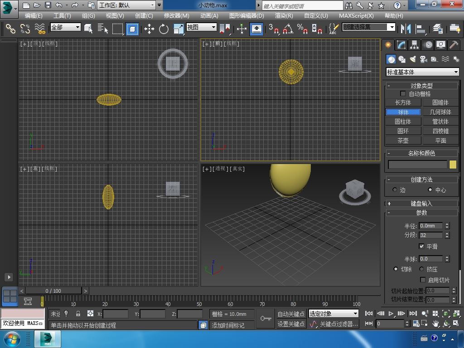Activate Select and Scale tool
Viewport: 464px width, 348px height.
click(179, 29)
